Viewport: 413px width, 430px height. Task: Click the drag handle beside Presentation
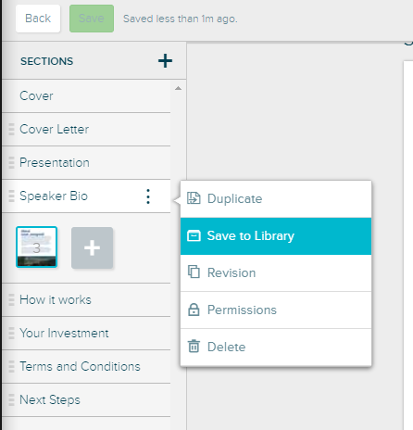click(x=11, y=162)
